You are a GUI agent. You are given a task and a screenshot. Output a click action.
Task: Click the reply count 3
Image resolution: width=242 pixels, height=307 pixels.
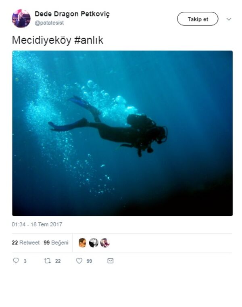click(25, 261)
